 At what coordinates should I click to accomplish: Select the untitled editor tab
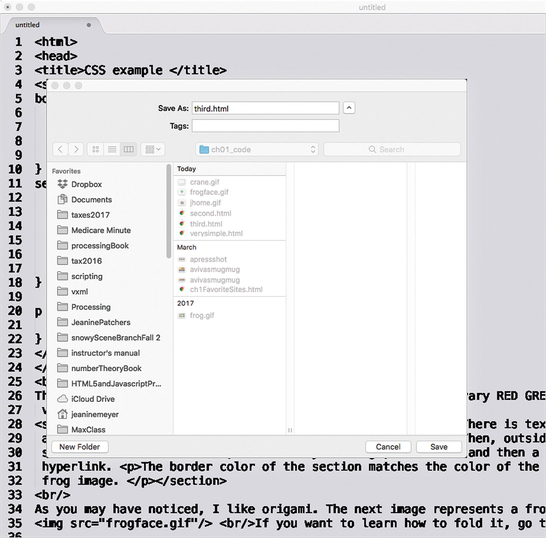coord(28,25)
